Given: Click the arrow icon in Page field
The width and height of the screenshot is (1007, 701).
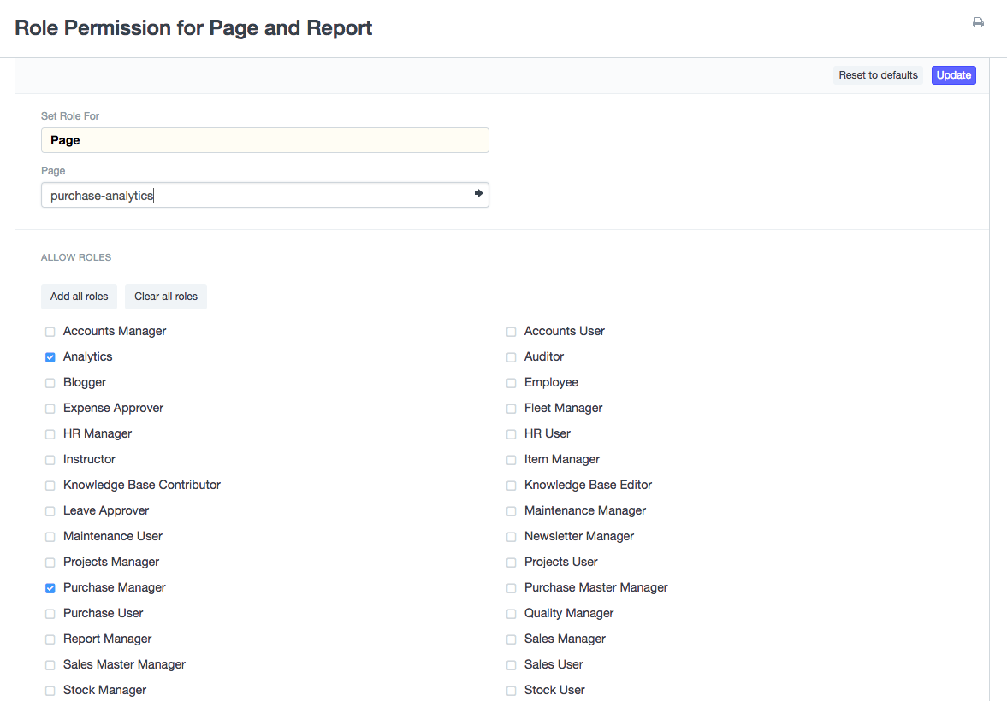Looking at the screenshot, I should [479, 194].
